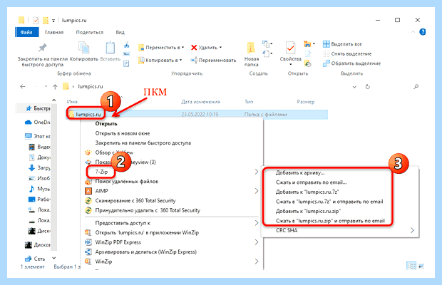This screenshot has height=285, width=442.
Task: Click the sidebar scroll-up arrow
Action: (x=54, y=100)
